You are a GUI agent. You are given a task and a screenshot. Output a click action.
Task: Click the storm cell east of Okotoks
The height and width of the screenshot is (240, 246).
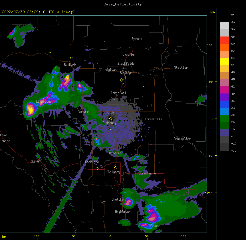pyautogui.click(x=128, y=202)
